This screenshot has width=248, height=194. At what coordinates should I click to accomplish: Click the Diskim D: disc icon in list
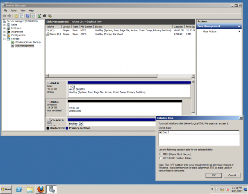tap(47, 34)
